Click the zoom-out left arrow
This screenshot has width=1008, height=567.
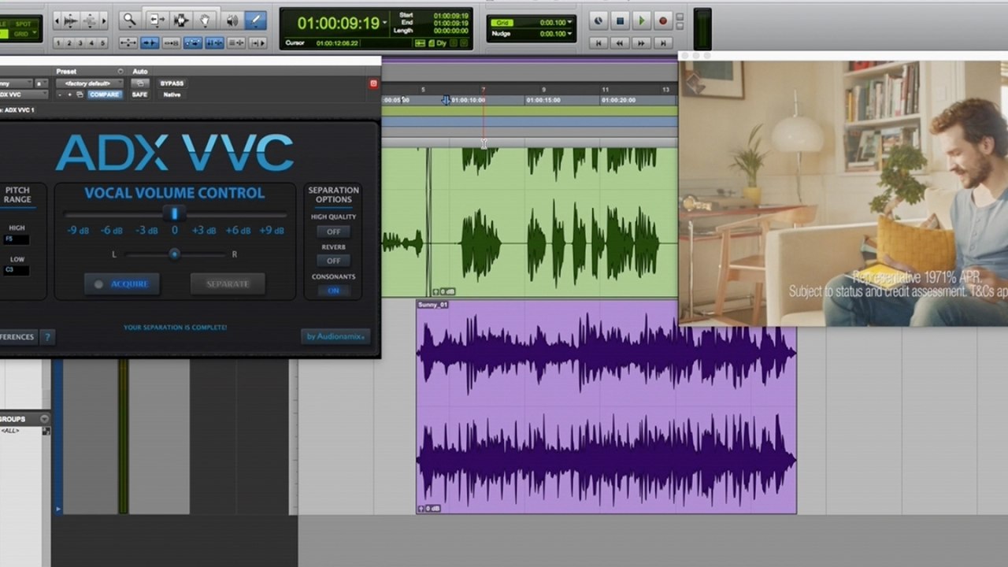tap(57, 20)
